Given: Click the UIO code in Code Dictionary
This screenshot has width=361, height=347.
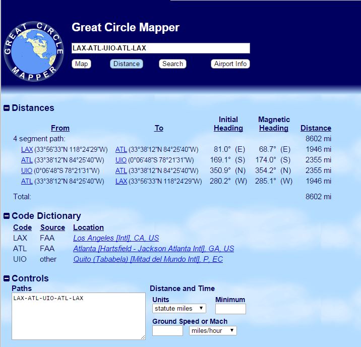Looking at the screenshot, I should 20,259.
